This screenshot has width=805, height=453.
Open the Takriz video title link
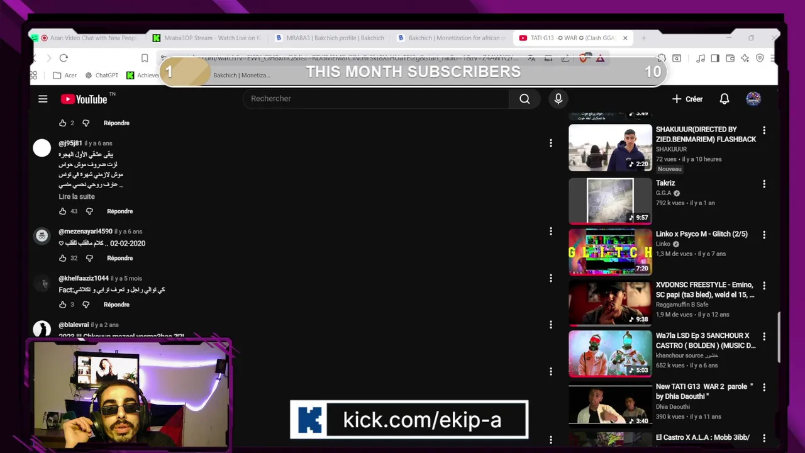tap(665, 183)
